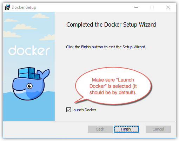Viewport: 179px width, 141px height.
Task: Click the Finish button instruction sentence
Action: 106,47
